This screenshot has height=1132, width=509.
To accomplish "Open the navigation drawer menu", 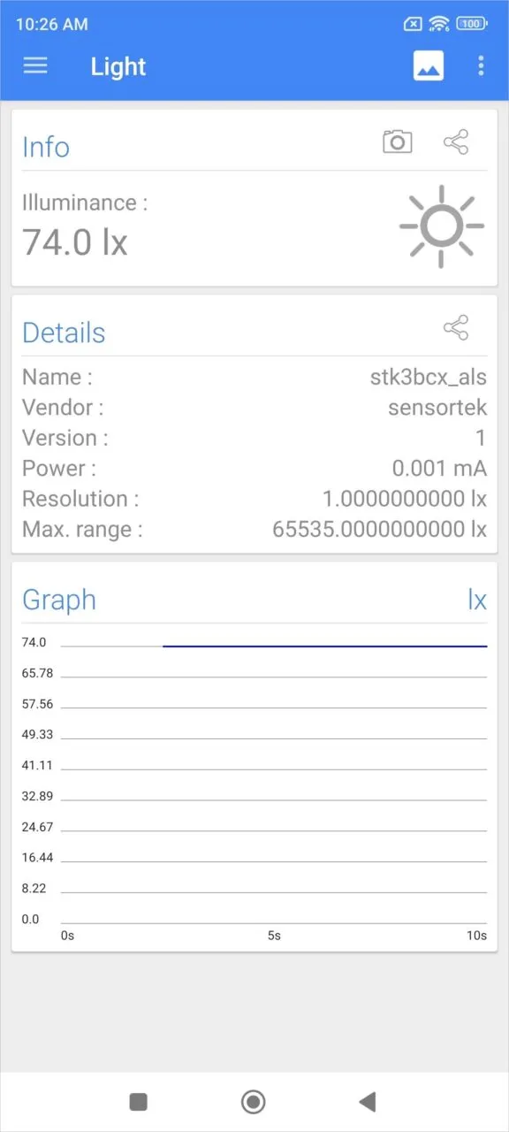I will tap(35, 65).
